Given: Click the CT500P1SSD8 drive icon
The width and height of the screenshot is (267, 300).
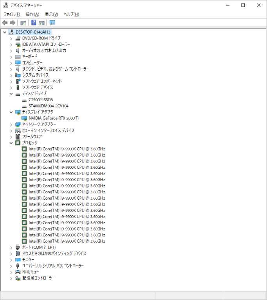Looking at the screenshot, I should coord(24,100).
